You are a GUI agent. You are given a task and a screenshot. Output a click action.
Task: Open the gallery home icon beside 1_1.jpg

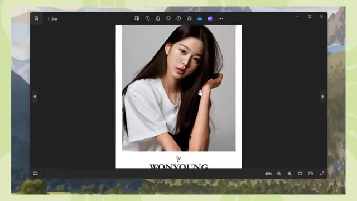point(36,18)
